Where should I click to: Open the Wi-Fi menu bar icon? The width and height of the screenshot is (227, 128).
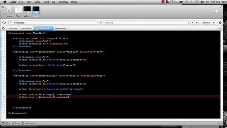coord(196,2)
